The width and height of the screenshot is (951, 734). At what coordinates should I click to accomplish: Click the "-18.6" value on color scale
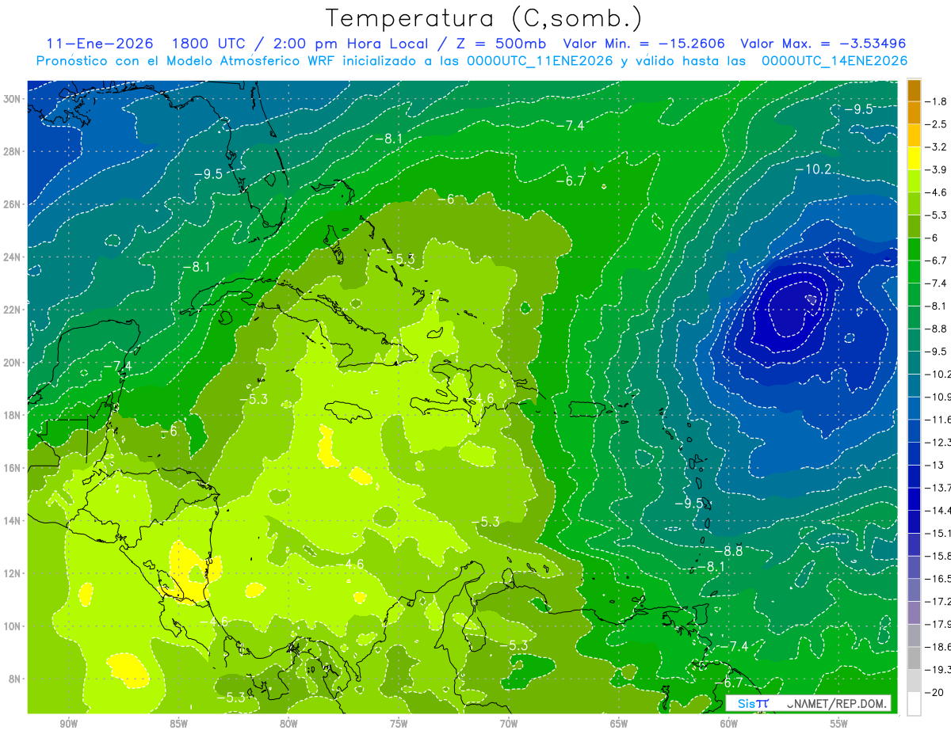click(938, 647)
